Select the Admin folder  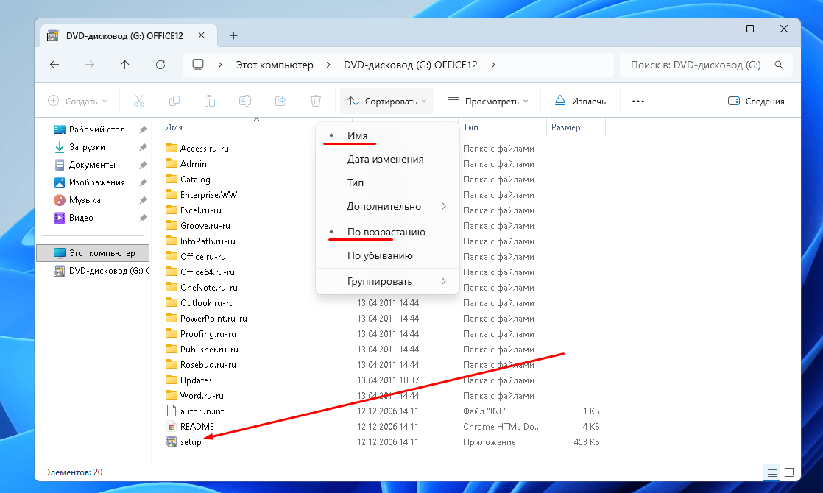[x=193, y=163]
